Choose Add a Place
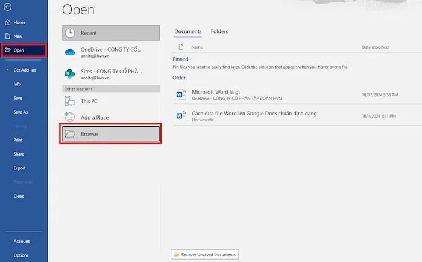The image size is (422, 262). 111,117
